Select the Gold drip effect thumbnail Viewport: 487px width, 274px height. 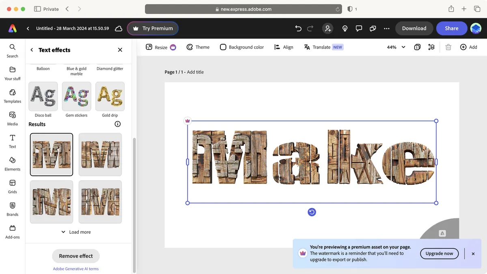[110, 96]
